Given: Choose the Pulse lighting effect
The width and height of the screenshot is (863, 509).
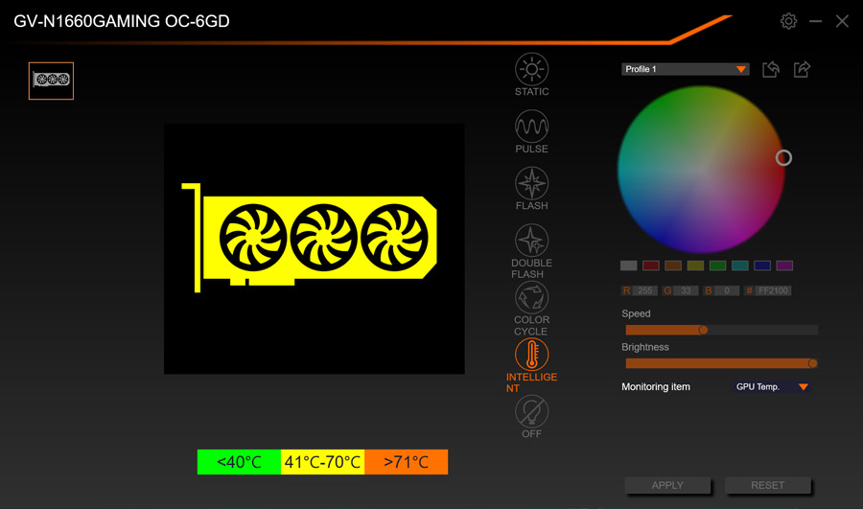Looking at the screenshot, I should 531,126.
